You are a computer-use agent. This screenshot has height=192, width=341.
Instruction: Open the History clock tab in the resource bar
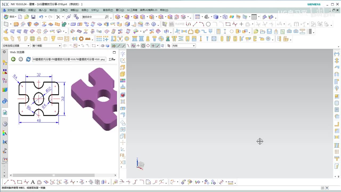coord(5,124)
